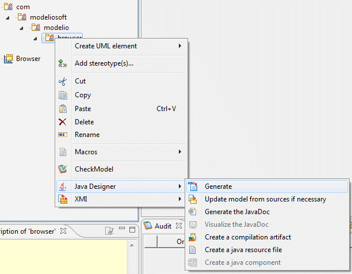Select Generate in the Java Designer submenu
Screen dimensions: 352x274
(x=267, y=187)
